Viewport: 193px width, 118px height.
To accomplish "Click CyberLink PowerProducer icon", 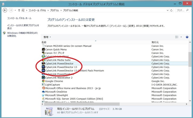I will pos(43,74).
